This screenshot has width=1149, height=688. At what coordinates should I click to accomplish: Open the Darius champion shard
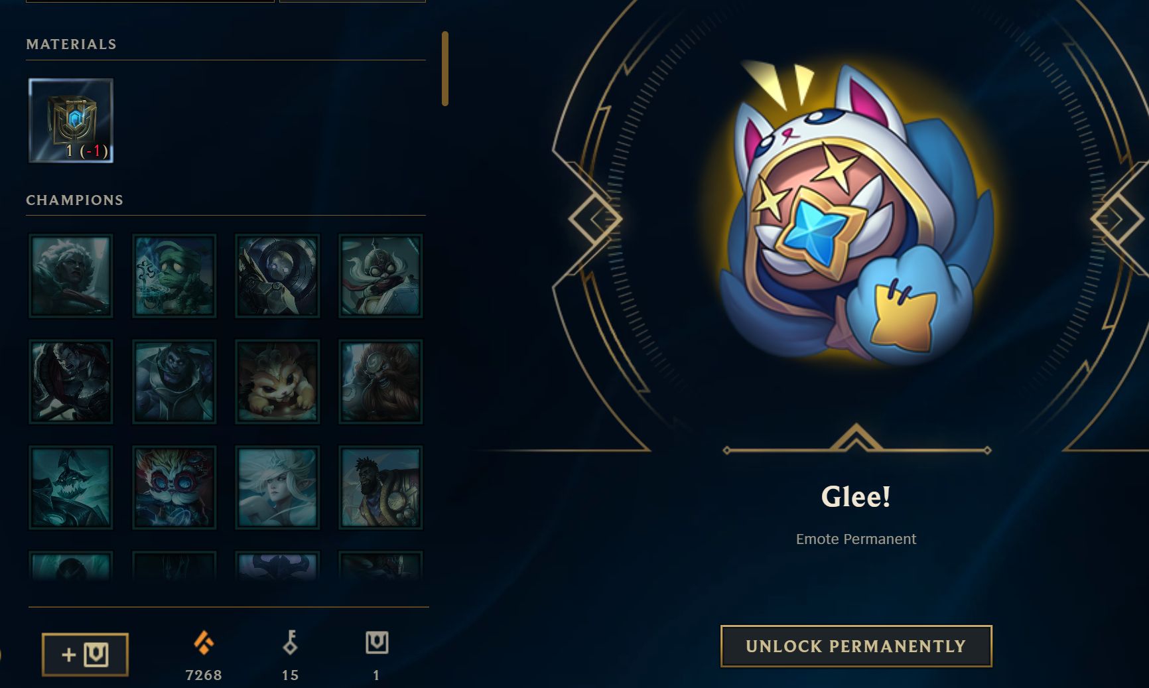point(71,381)
